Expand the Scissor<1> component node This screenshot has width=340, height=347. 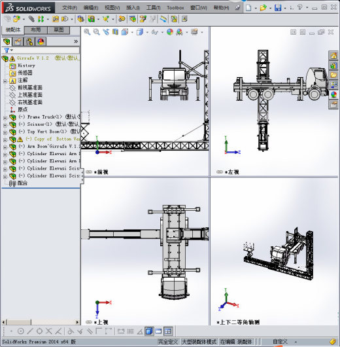(5, 125)
